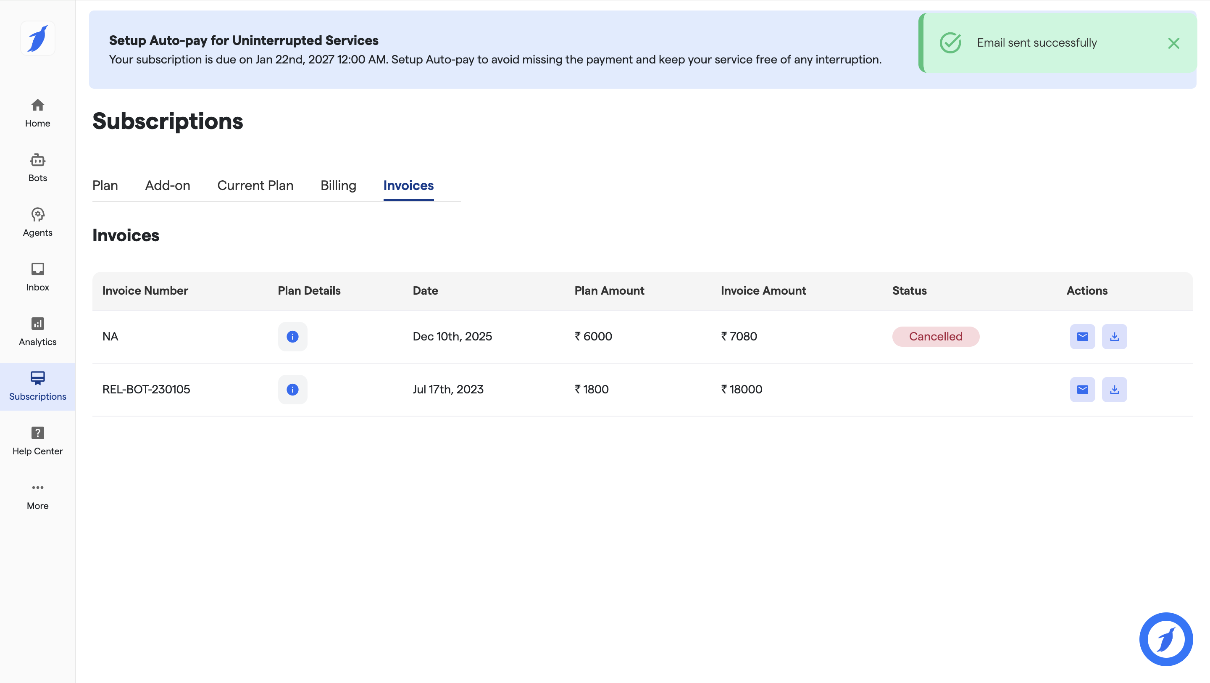Switch to the Plan tab

[105, 185]
